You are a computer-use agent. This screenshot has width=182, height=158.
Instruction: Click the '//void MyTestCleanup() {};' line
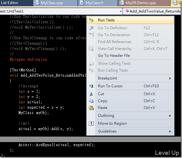click(x=38, y=49)
